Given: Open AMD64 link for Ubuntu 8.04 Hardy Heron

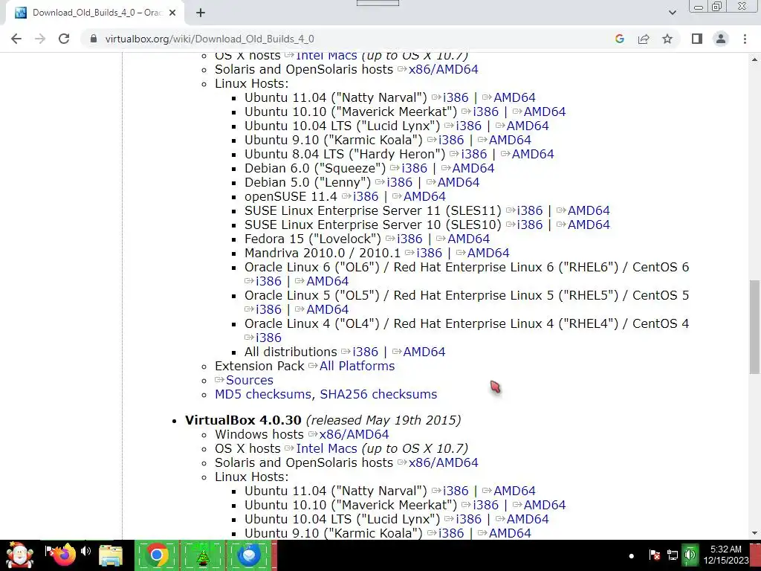Looking at the screenshot, I should click(x=533, y=155).
